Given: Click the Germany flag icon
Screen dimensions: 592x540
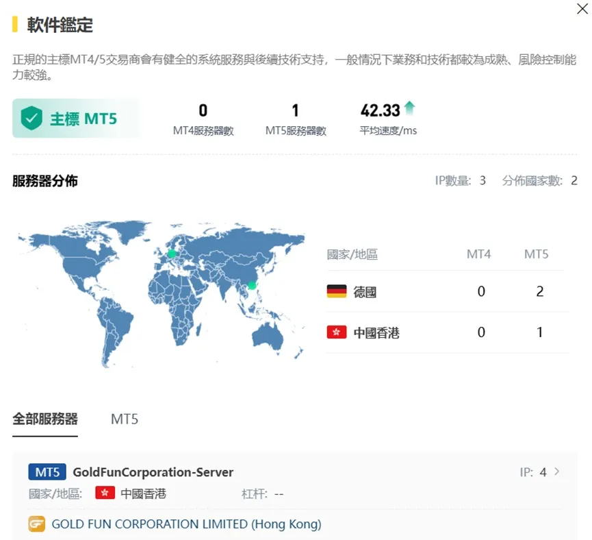Looking at the screenshot, I should 337,291.
